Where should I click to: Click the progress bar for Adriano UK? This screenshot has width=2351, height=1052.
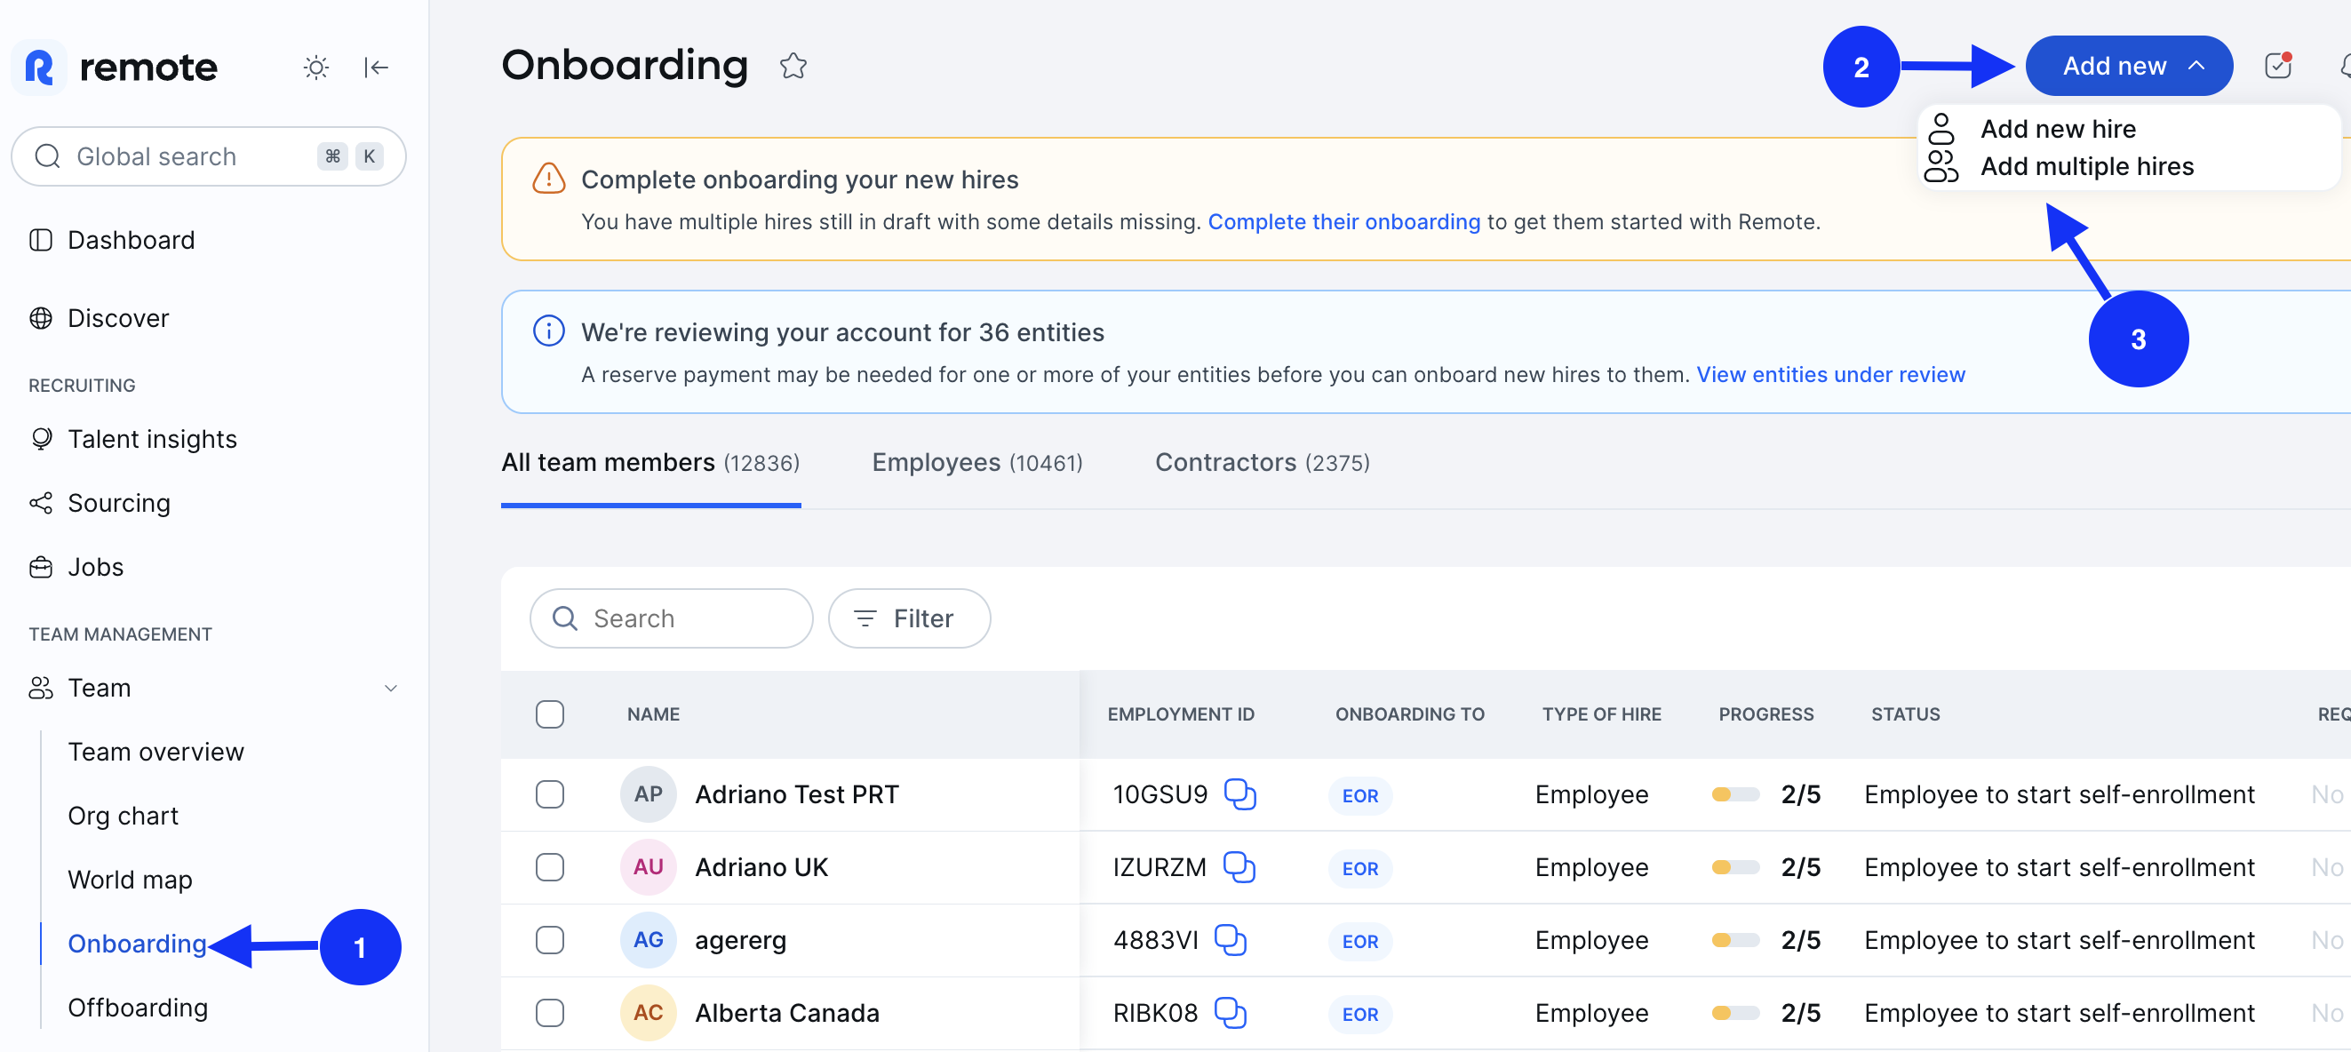1735,867
